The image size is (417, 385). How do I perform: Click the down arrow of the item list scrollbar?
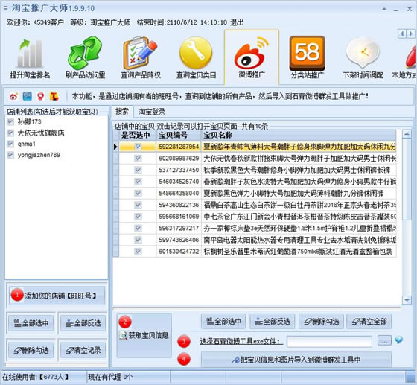click(x=407, y=300)
